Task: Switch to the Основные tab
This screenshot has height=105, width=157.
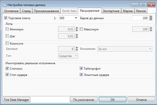Action: tap(11, 11)
